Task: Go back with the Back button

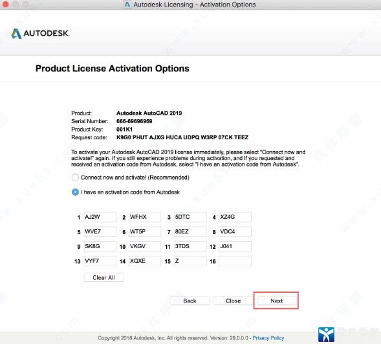Action: 190,301
